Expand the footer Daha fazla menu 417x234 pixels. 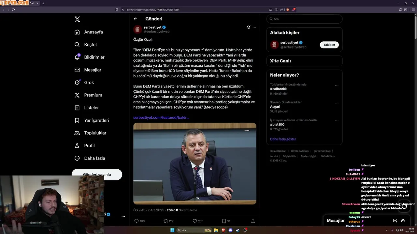pyautogui.click(x=327, y=156)
